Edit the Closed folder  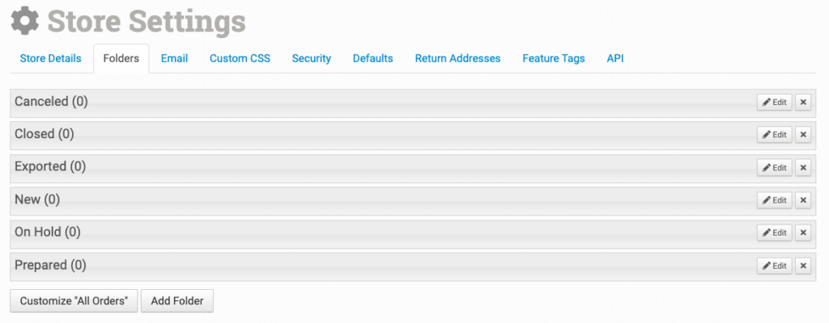coord(774,135)
